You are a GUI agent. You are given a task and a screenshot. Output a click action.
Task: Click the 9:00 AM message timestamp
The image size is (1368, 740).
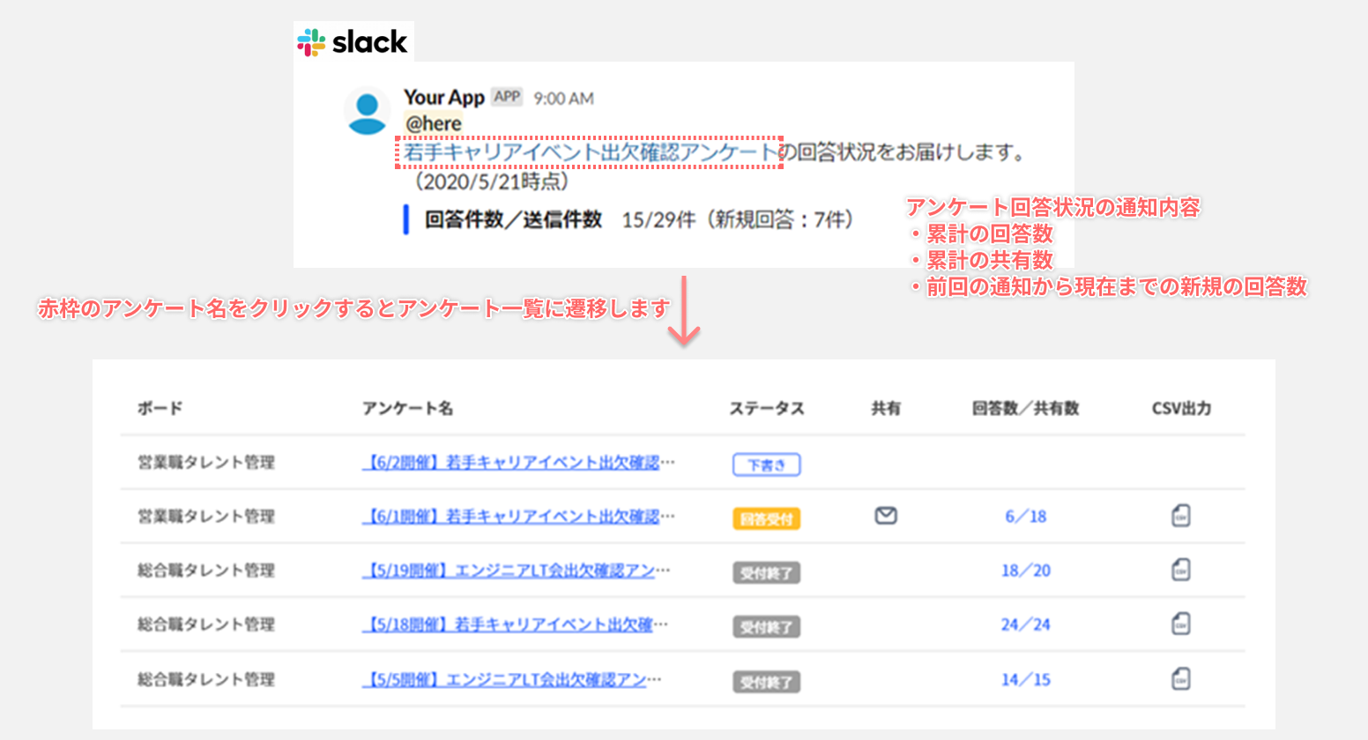click(563, 99)
